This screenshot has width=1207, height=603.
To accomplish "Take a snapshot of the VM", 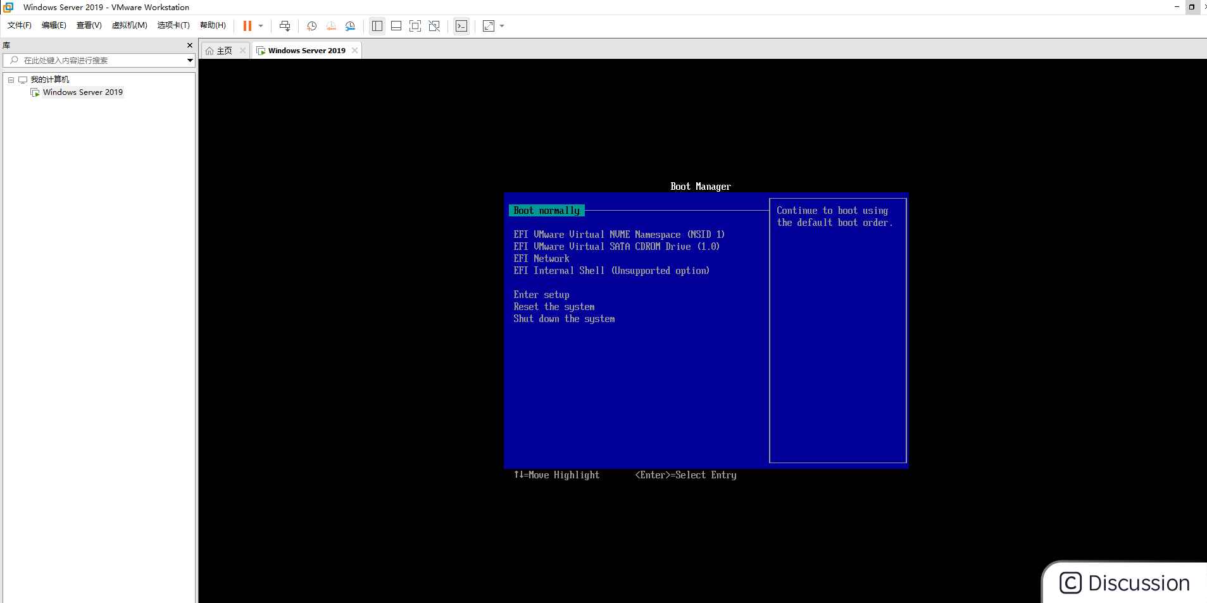I will (311, 26).
